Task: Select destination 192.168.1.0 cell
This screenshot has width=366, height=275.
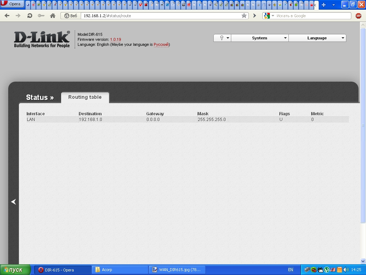Action: point(90,120)
